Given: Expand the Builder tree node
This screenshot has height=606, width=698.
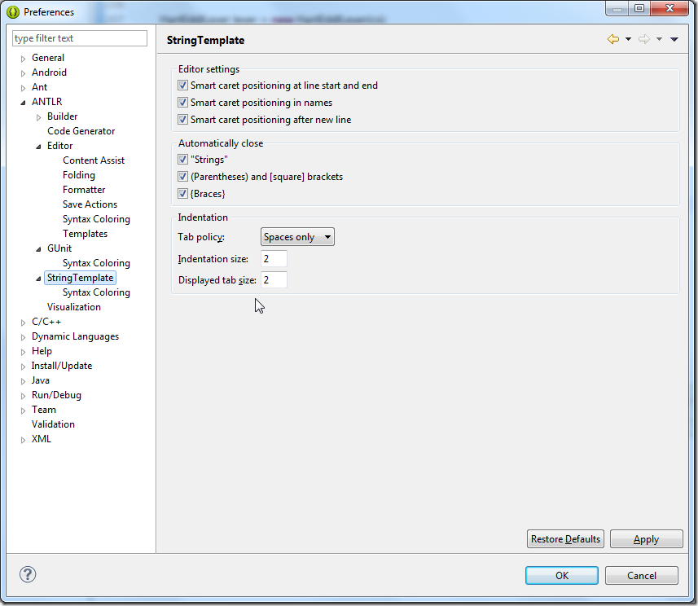Looking at the screenshot, I should click(x=39, y=117).
